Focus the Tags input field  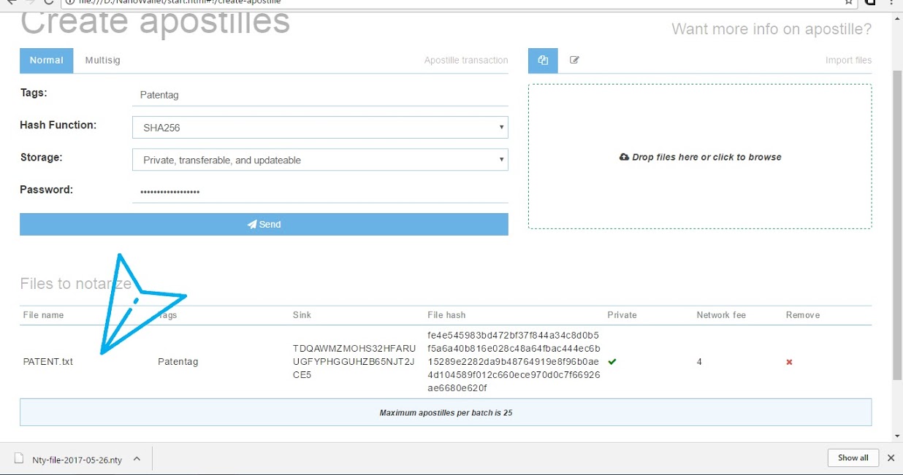pos(320,95)
